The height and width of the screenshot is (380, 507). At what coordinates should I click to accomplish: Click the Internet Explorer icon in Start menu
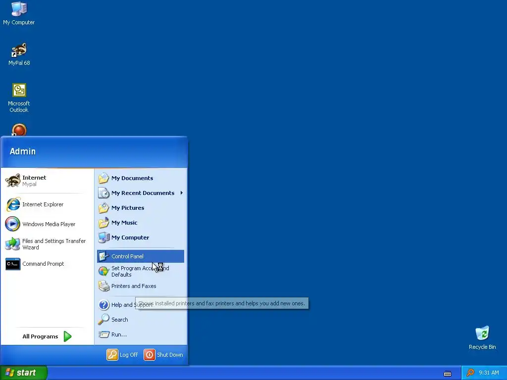pos(13,204)
